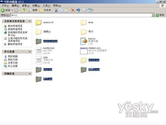Select the 学习 folder icon
Image resolution: width=166 pixels, height=125 pixels.
(84, 32)
